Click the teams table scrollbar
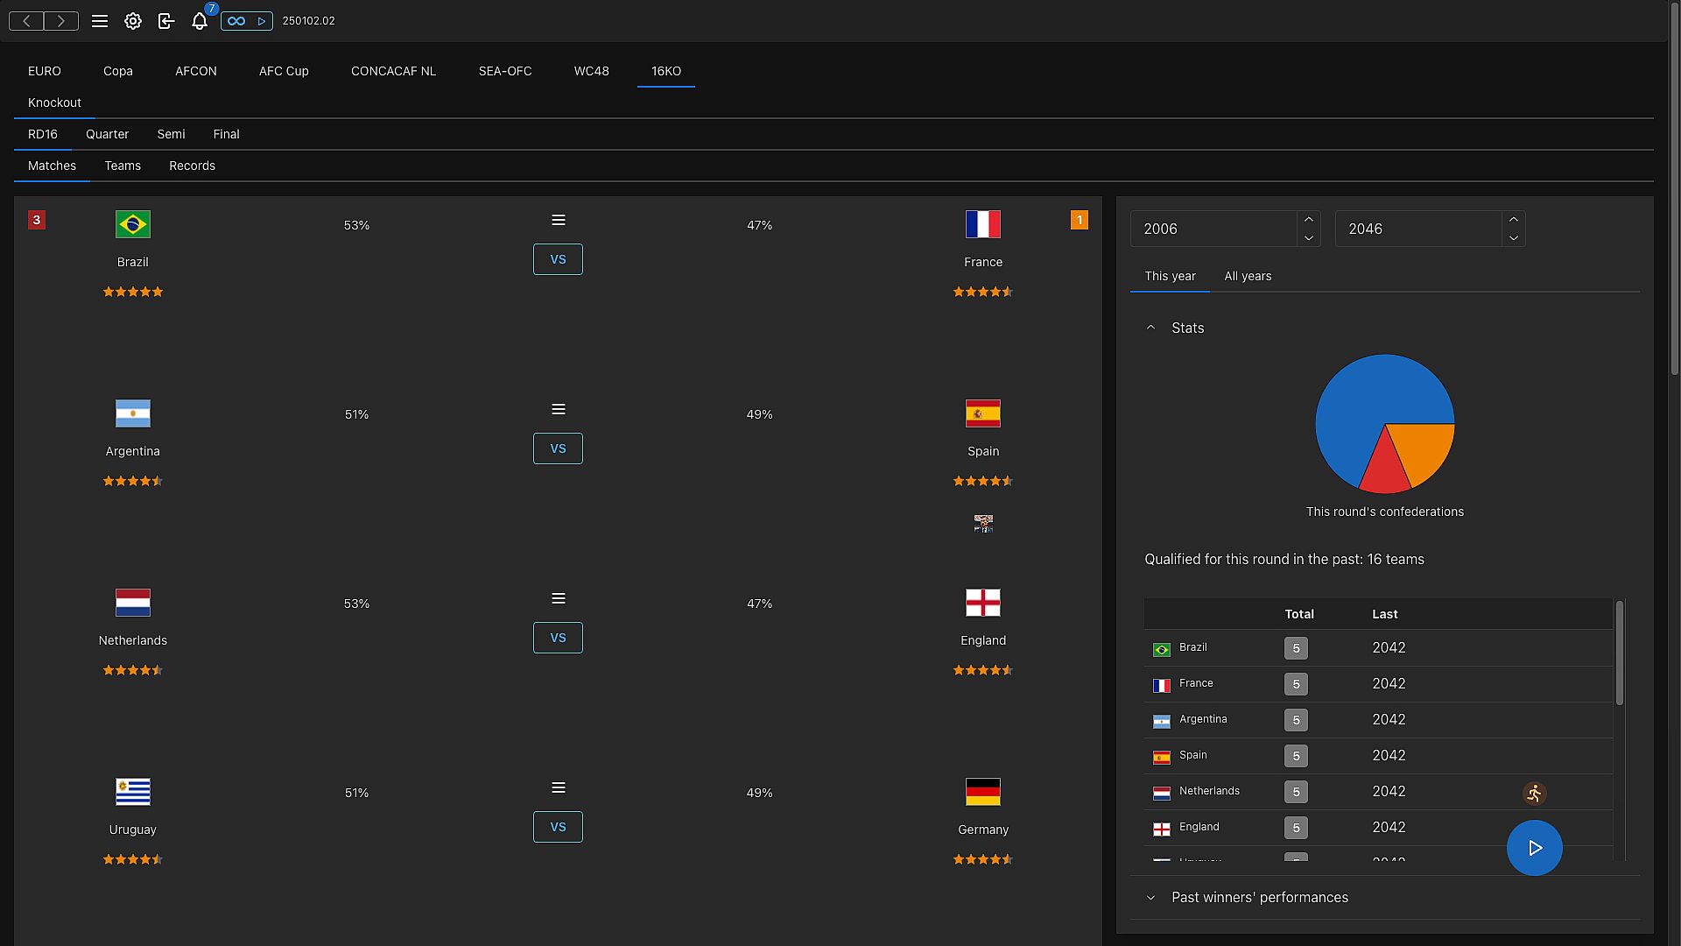1681x946 pixels. pyautogui.click(x=1620, y=653)
